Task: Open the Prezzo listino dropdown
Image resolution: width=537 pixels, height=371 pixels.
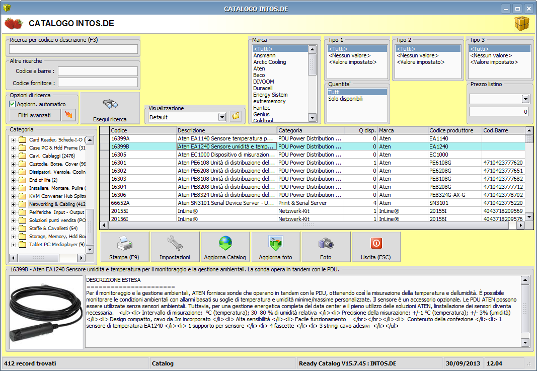Action: pyautogui.click(x=526, y=99)
